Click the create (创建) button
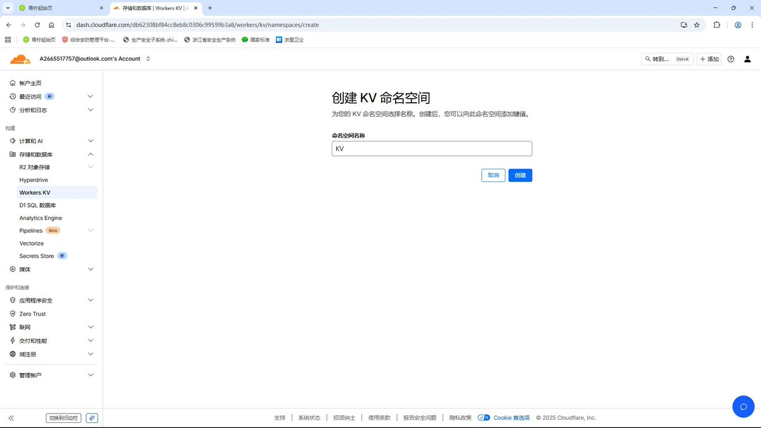 coord(520,175)
